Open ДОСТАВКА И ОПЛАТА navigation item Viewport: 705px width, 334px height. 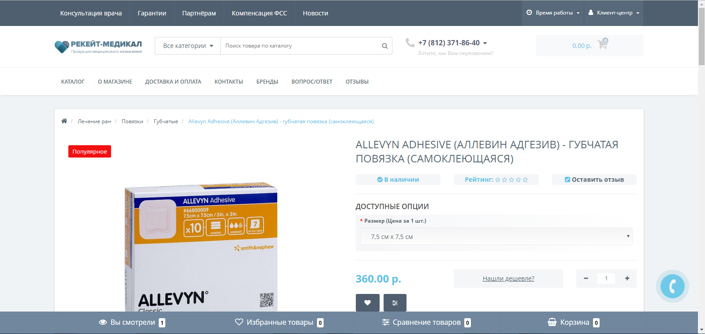(173, 82)
